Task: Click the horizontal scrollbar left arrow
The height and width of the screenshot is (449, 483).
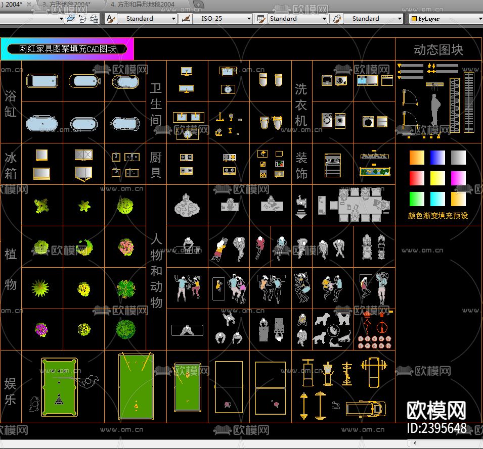Action: (415, 443)
